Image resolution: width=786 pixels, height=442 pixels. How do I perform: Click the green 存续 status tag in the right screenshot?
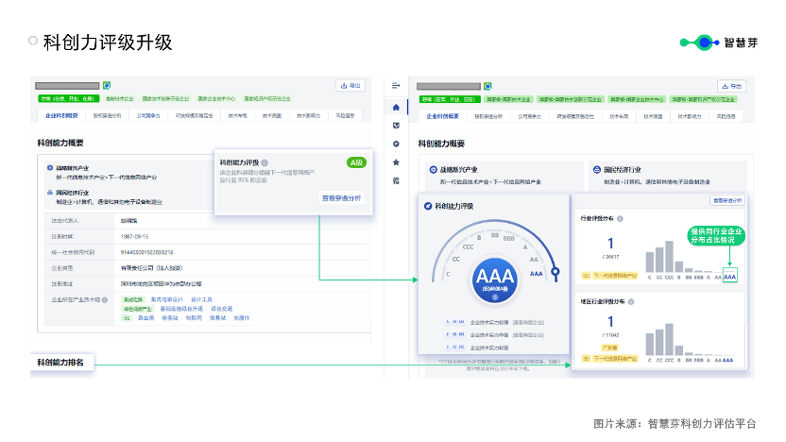(450, 99)
